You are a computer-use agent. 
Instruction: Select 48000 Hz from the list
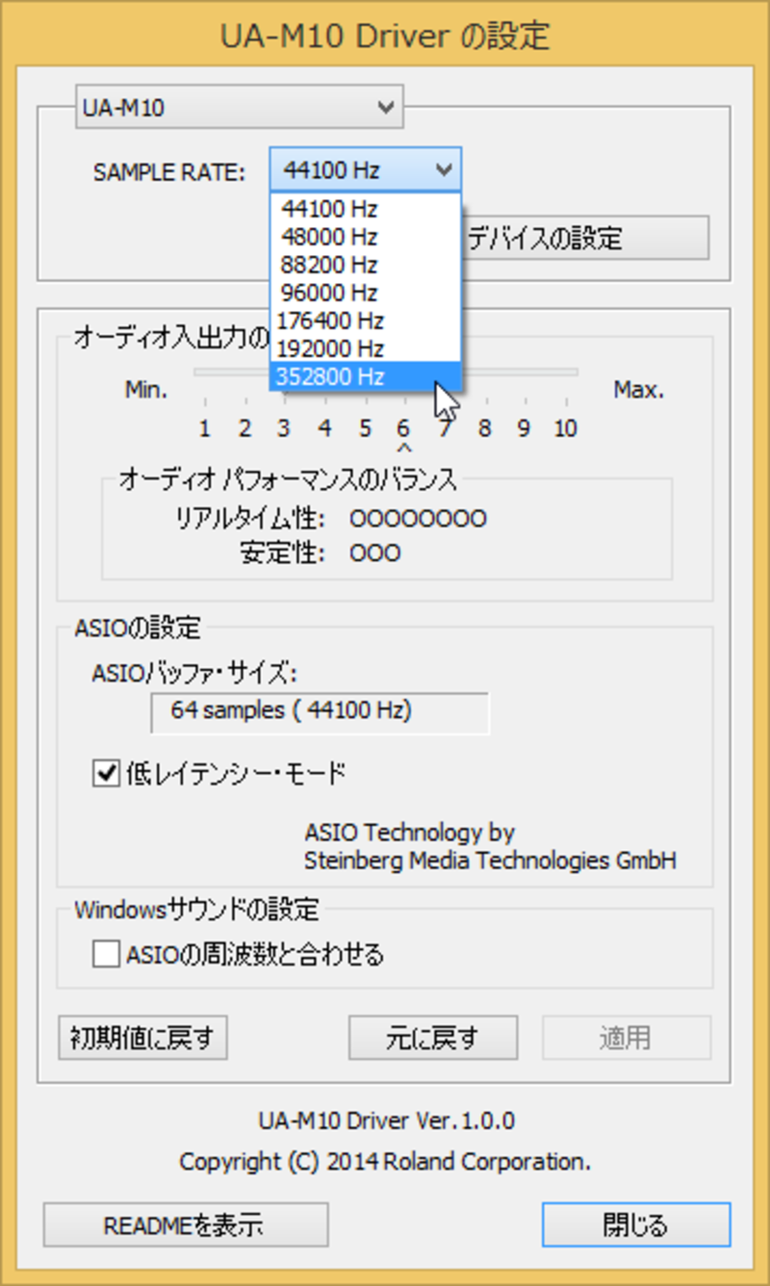tap(366, 237)
